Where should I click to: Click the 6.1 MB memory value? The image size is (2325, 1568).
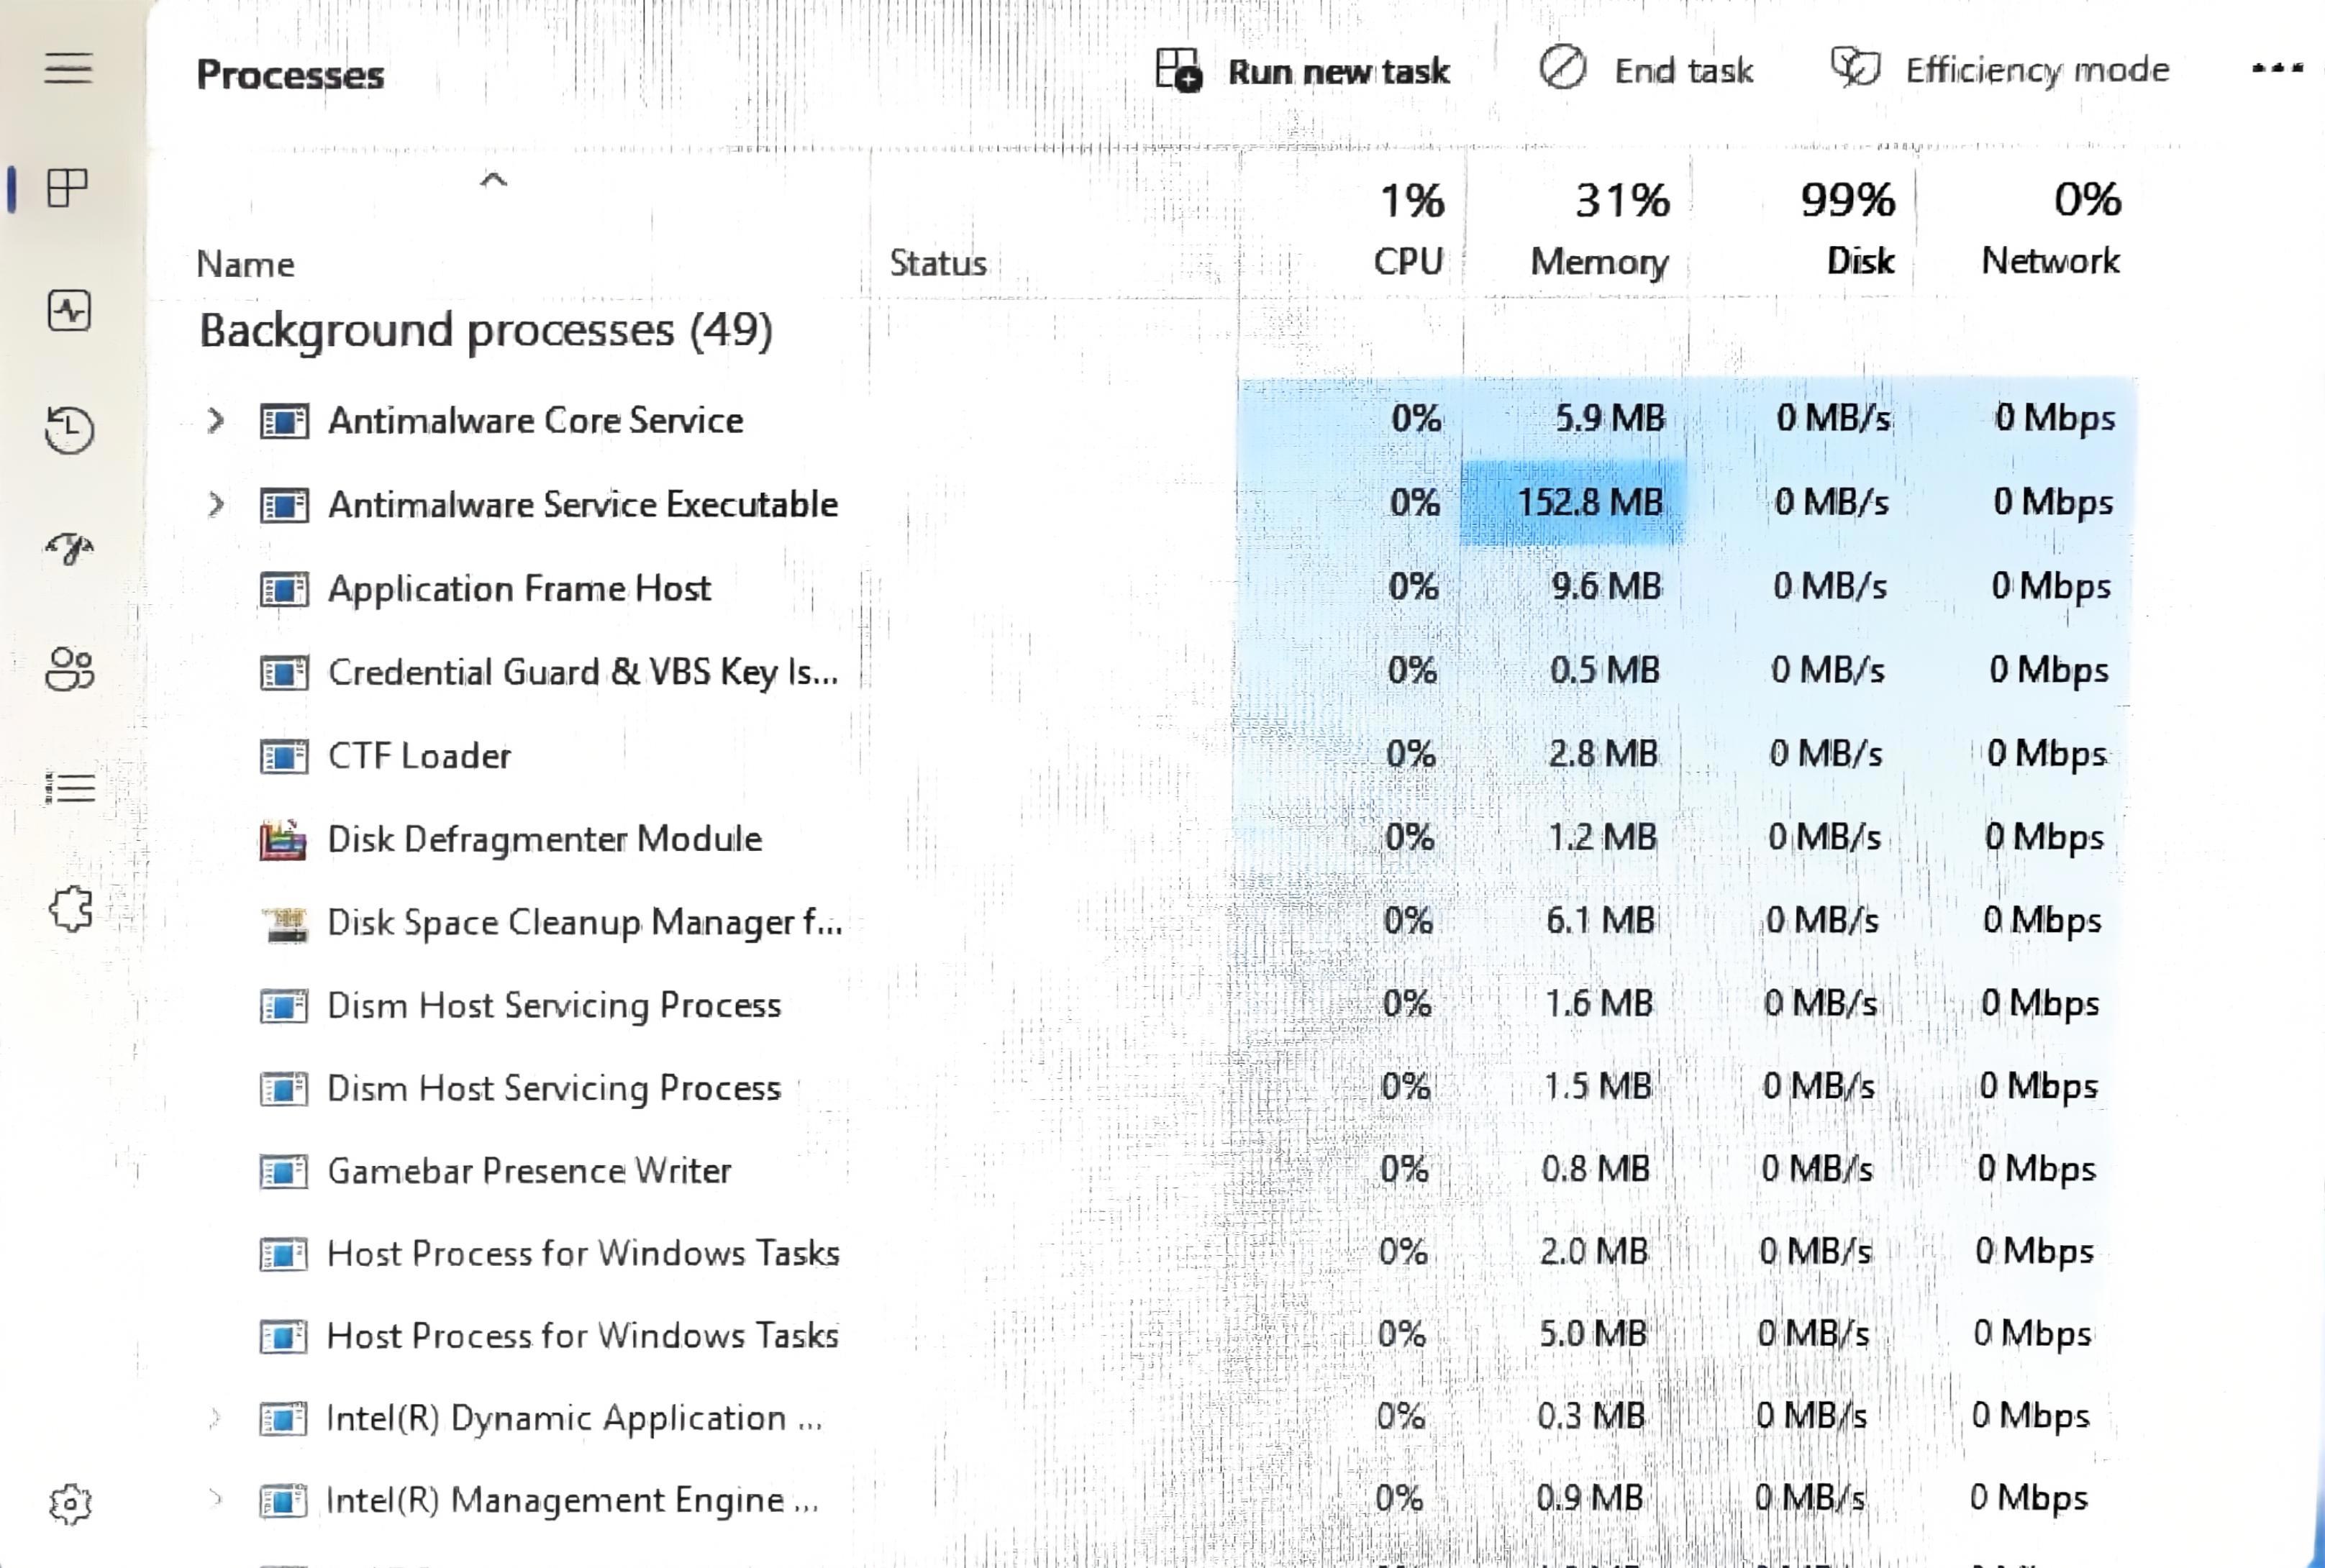point(1600,920)
